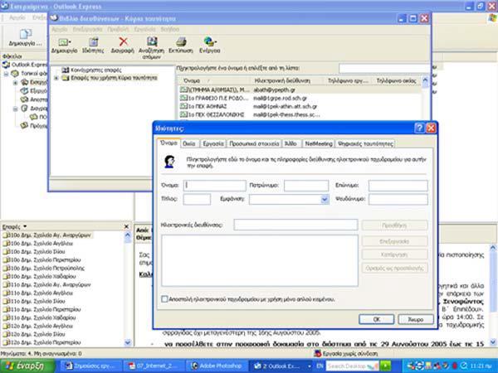Switch to the Άλλο tab
Screen dimensions: 498x373
click(x=290, y=143)
